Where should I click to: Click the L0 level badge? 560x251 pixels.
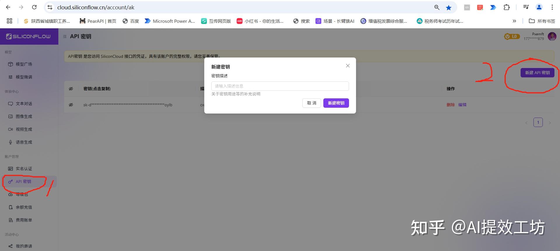click(512, 36)
